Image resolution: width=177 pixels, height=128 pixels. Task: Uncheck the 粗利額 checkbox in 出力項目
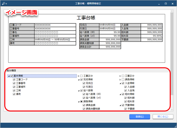125,98
